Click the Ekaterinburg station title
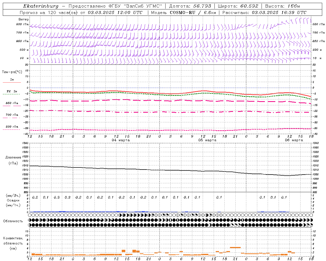Viewport: 326px width, 261px height. (x=41, y=6)
